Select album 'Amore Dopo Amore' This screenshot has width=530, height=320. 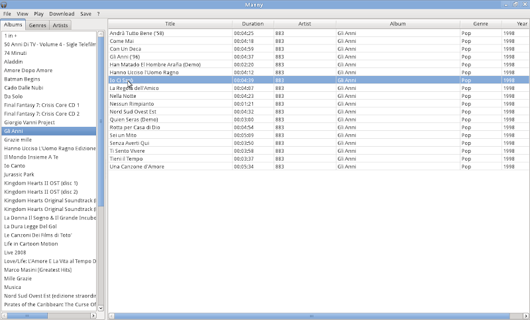tap(49, 71)
